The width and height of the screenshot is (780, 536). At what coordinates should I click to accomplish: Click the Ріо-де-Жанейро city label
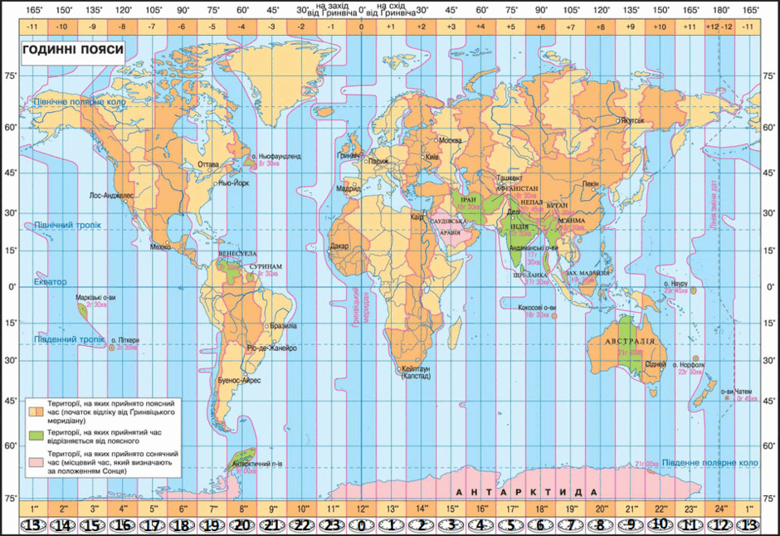click(271, 348)
